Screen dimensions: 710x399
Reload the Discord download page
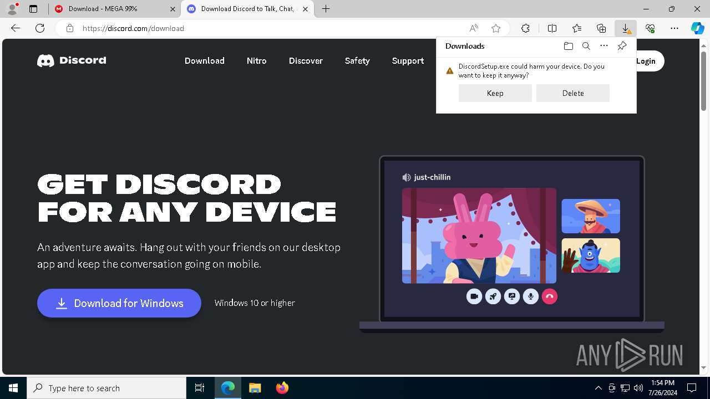40,28
